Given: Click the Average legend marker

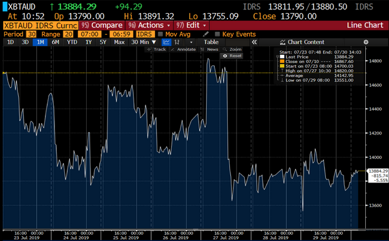Looking at the screenshot, I should (x=282, y=75).
